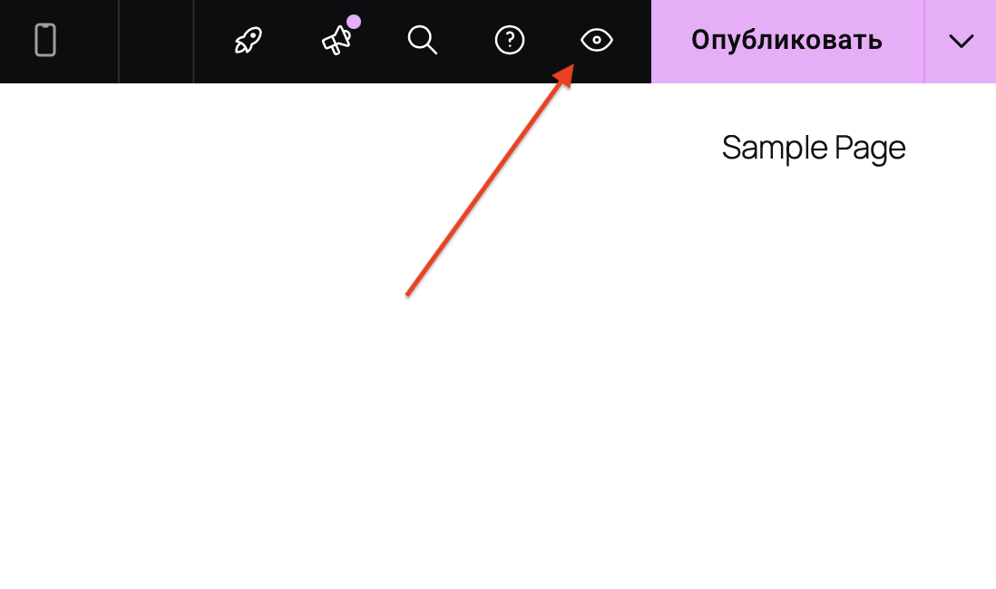Screen dimensions: 996x589
Task: Click the Опубликовать button
Action: [787, 42]
